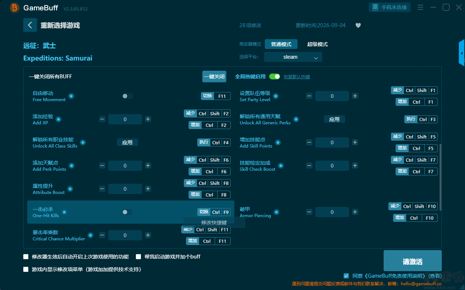Image resolution: width=465 pixels, height=290 pixels.
Task: Decrease Add XP value with minus
Action: pyautogui.click(x=102, y=119)
